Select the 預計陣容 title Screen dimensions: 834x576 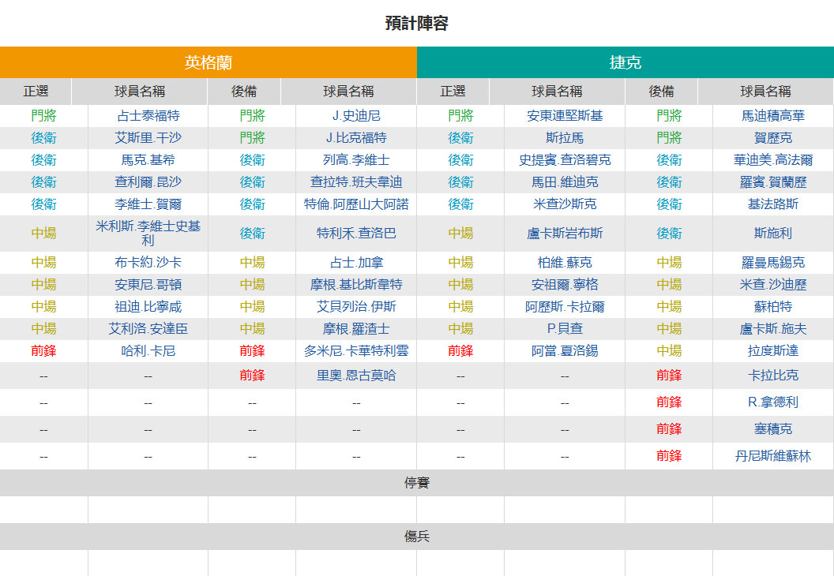coord(417,24)
